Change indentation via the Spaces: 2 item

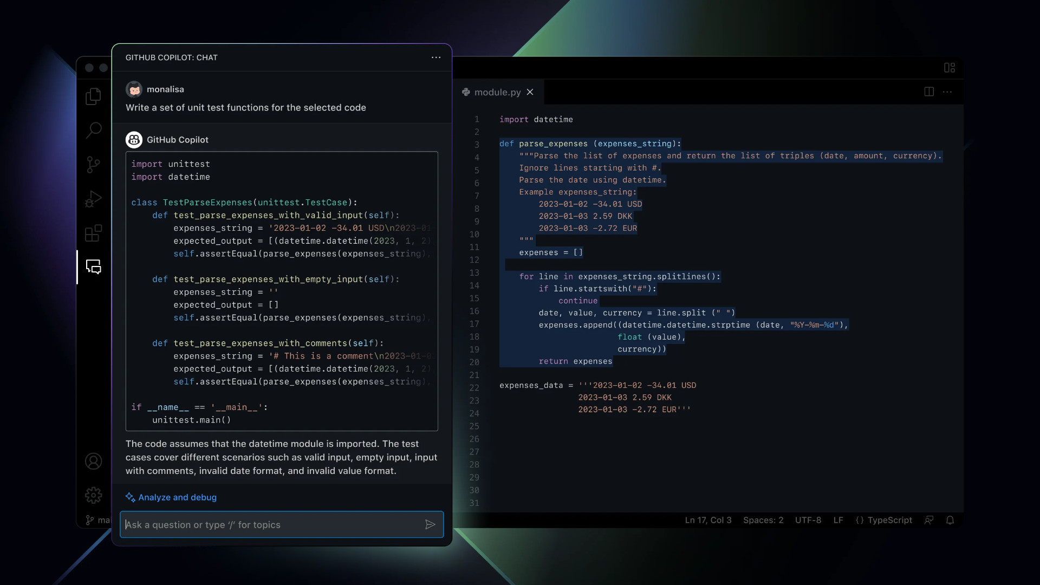[763, 520]
